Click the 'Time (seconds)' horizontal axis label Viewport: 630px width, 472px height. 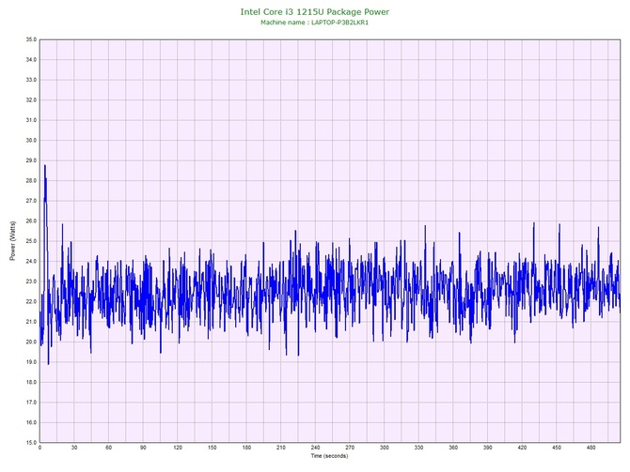point(329,456)
